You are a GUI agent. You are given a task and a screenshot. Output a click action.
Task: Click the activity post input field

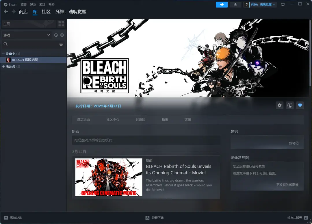click(x=146, y=140)
